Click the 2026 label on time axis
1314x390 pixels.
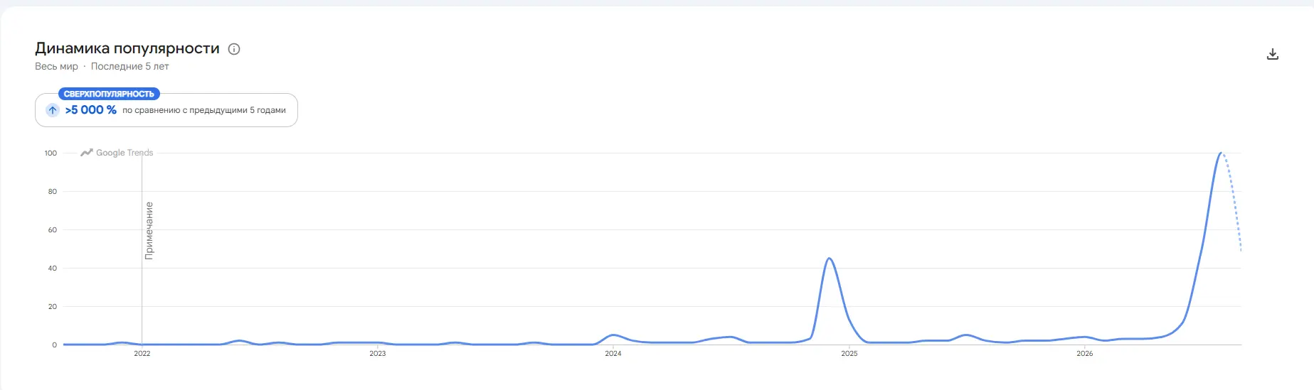(x=1085, y=353)
